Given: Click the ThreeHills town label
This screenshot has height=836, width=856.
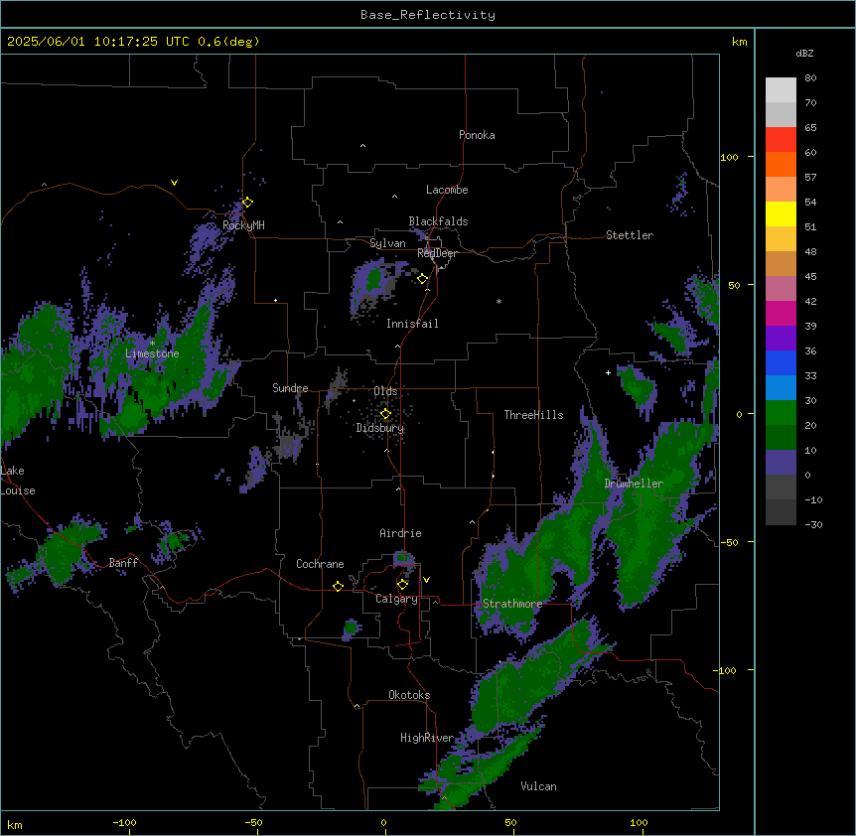Looking at the screenshot, I should [x=533, y=415].
